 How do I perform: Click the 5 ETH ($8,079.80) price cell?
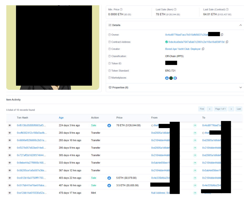click(x=126, y=178)
